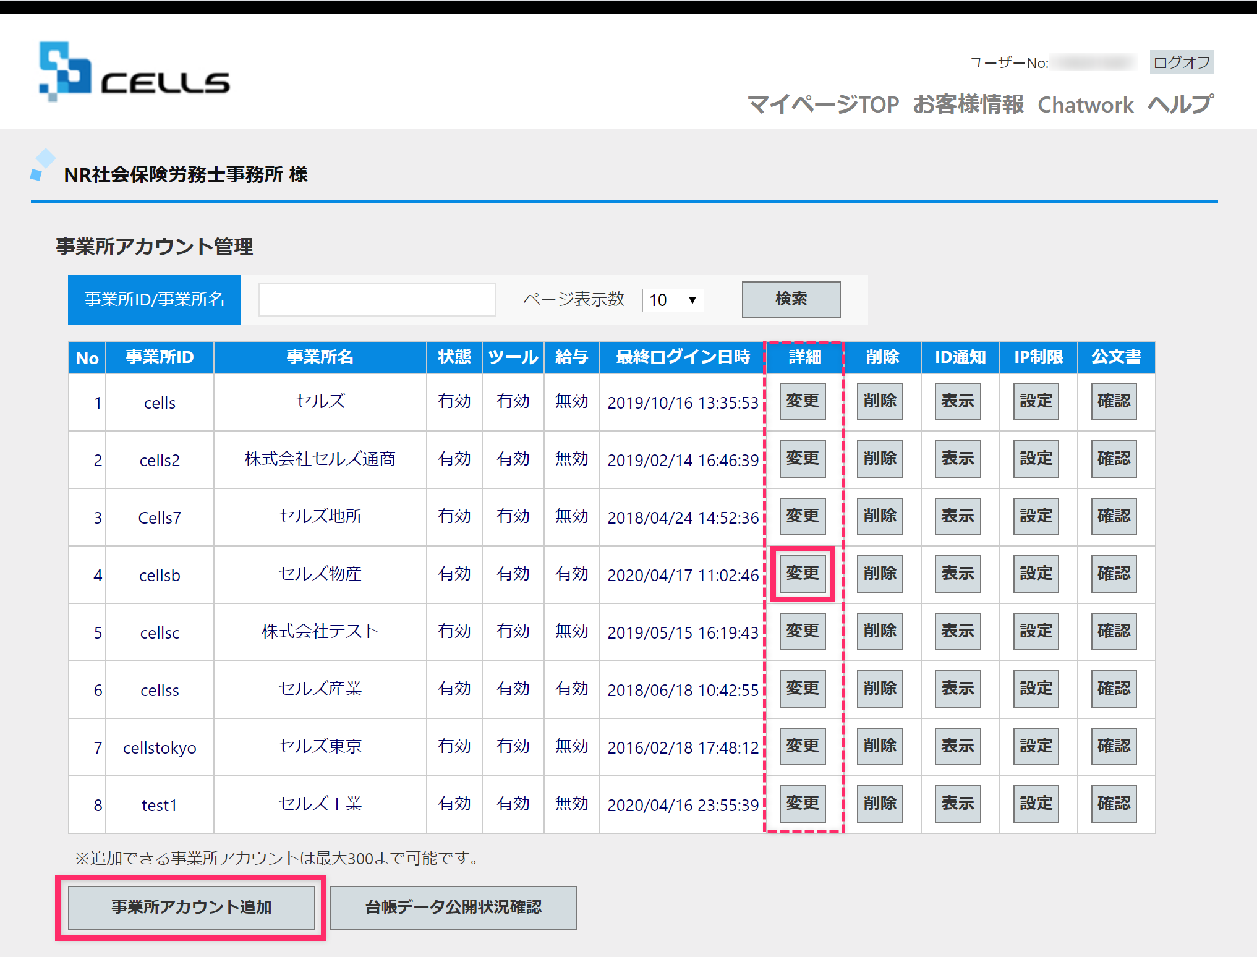The image size is (1257, 957).
Task: Click the Cells logo
Action: pyautogui.click(x=134, y=73)
